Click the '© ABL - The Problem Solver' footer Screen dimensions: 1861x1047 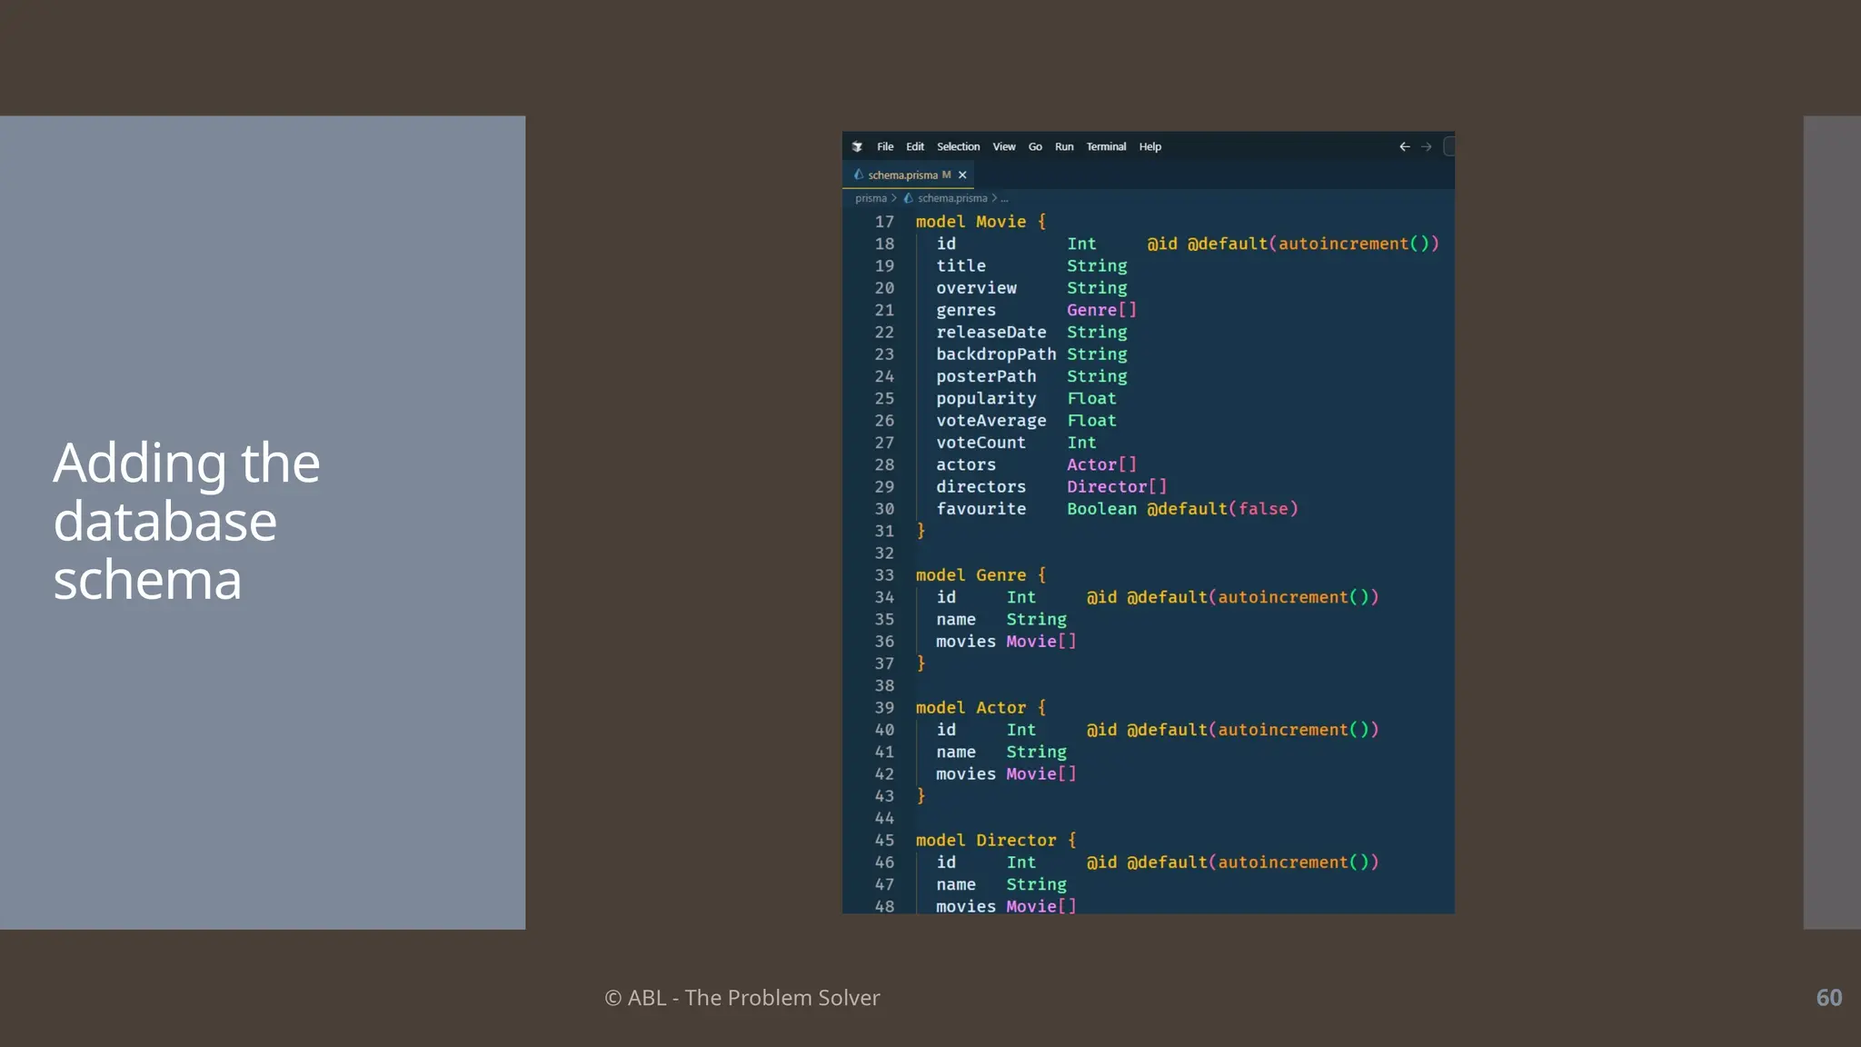[742, 998]
